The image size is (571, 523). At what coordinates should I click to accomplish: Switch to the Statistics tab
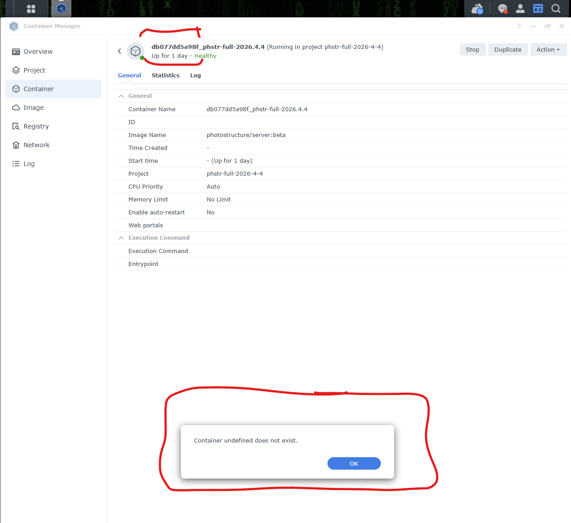coord(165,76)
